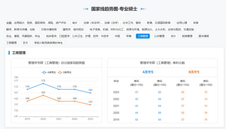Select the 临床医学、口腔医学 tab
This screenshot has width=226, height=129.
click(78, 36)
